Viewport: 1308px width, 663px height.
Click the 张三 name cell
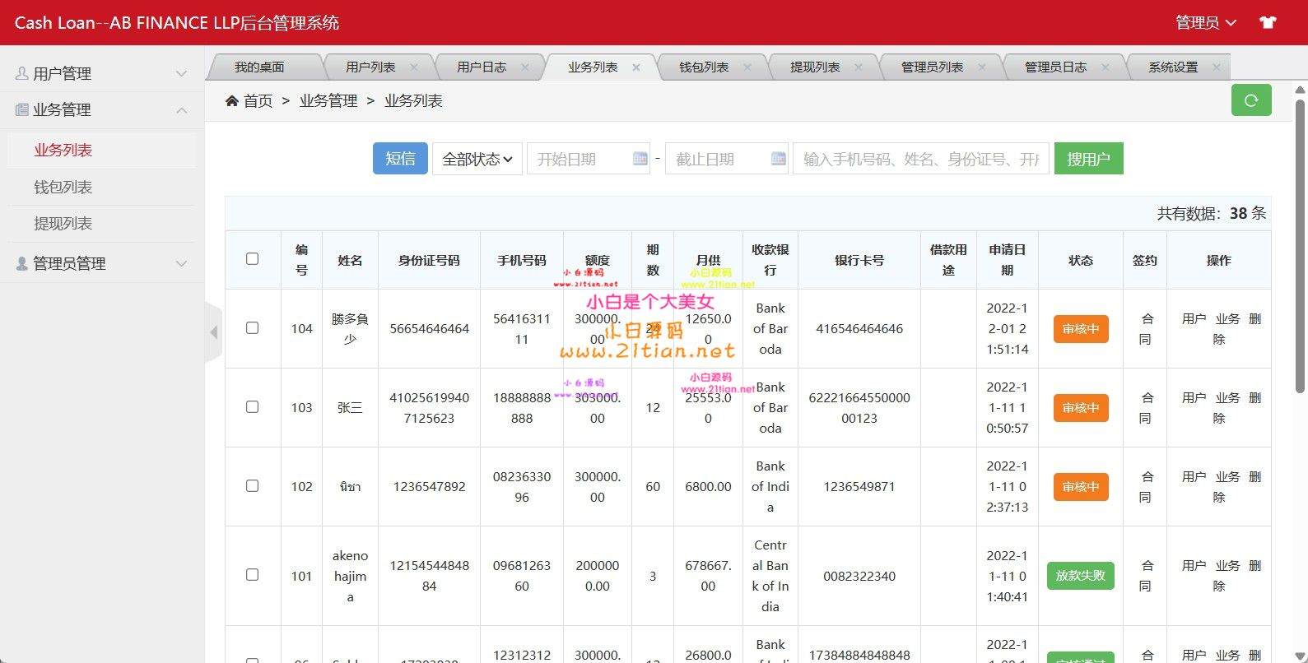(350, 407)
